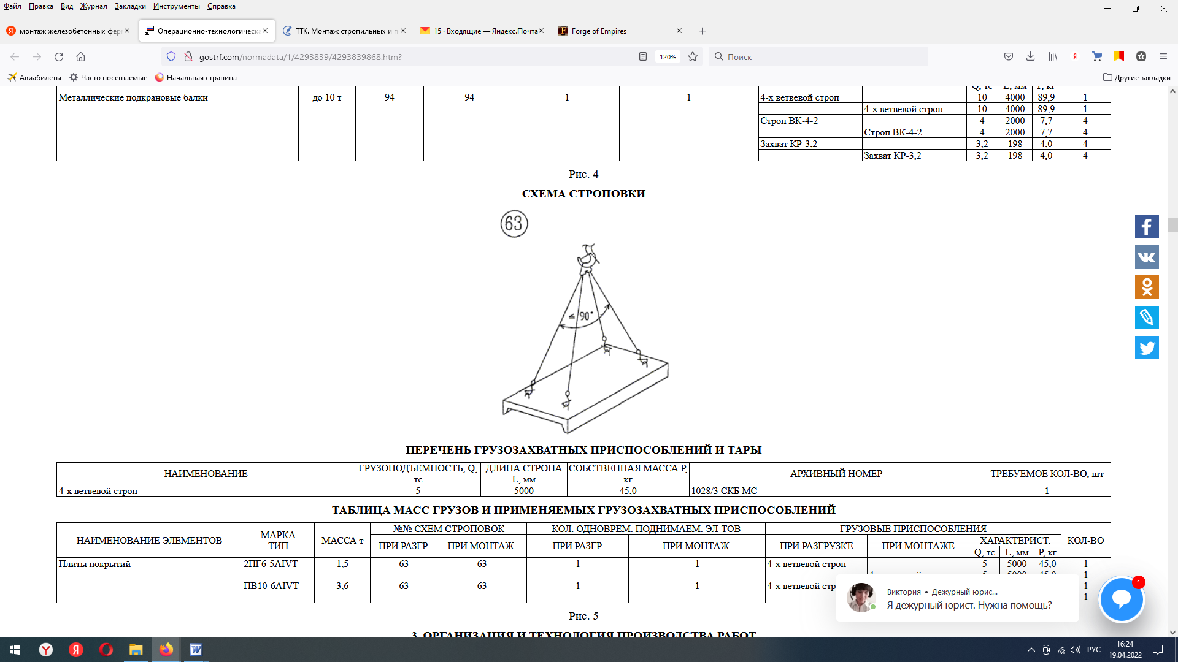Open chat message from Виктория

tap(957, 599)
